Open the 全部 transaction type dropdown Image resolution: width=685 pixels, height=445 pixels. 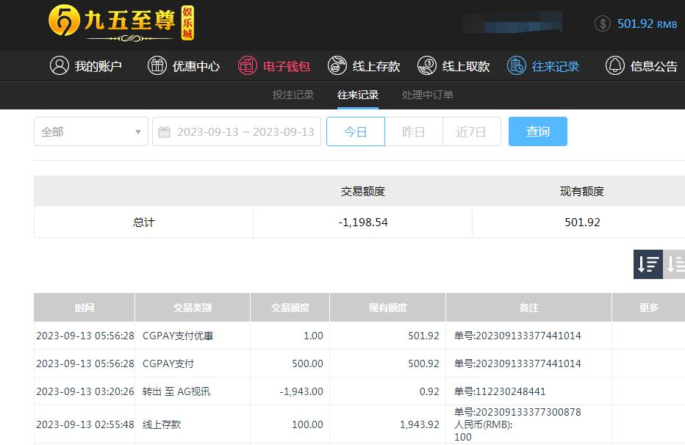(x=91, y=131)
